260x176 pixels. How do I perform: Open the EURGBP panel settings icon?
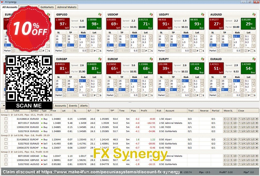100,59
